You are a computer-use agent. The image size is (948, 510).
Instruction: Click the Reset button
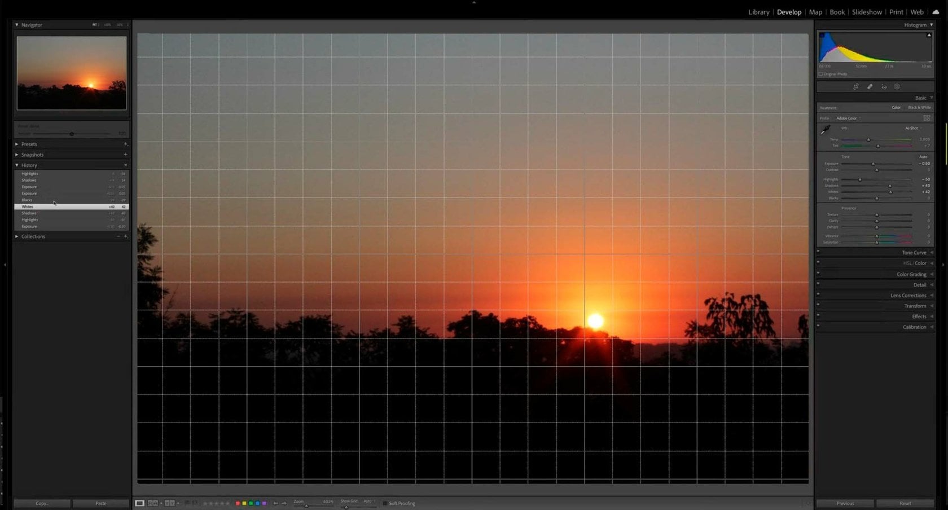pyautogui.click(x=904, y=503)
